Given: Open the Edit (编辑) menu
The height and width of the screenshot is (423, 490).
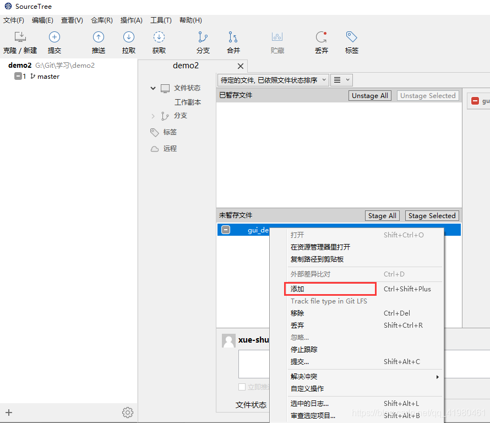Looking at the screenshot, I should [42, 20].
